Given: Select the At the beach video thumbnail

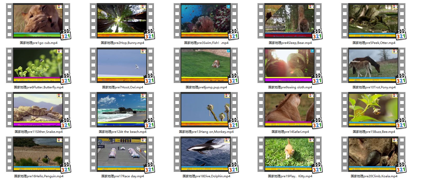Looking at the screenshot, I should [x=122, y=110].
